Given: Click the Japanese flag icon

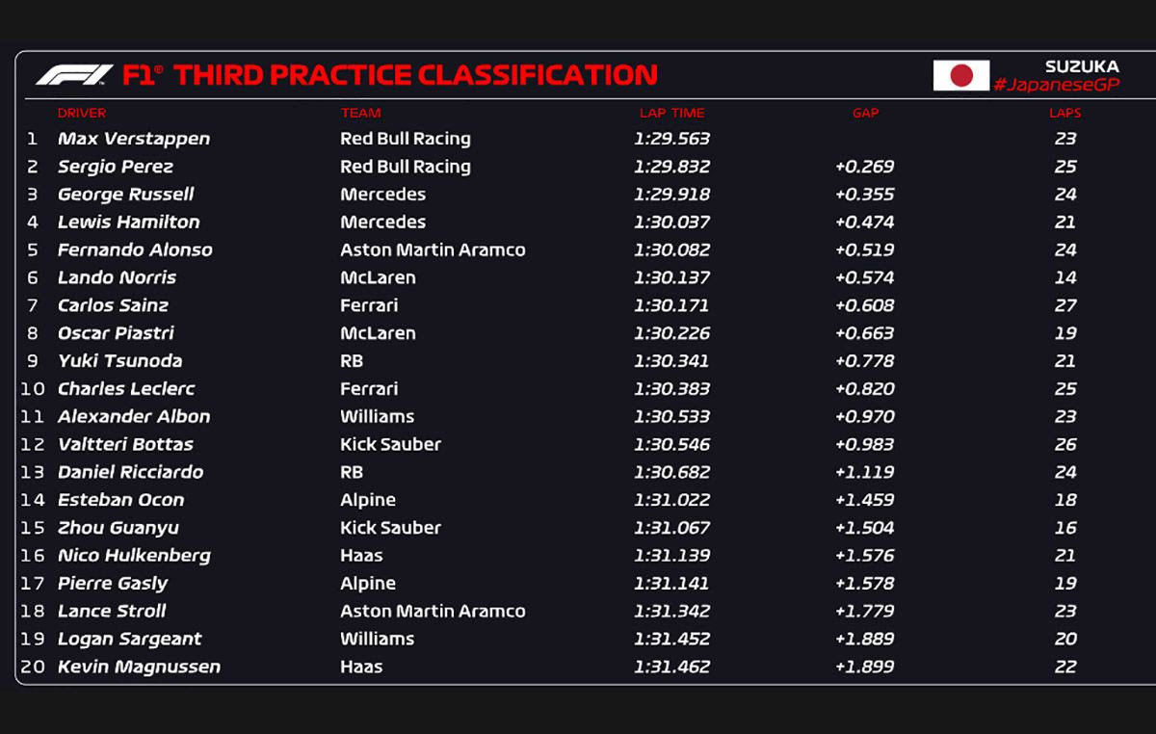Looking at the screenshot, I should pos(960,75).
